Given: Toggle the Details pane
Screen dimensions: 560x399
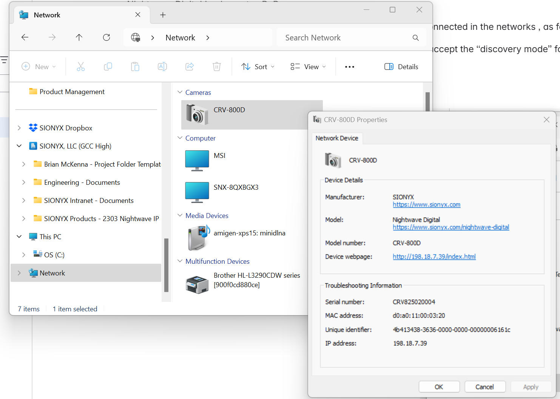Looking at the screenshot, I should [x=401, y=67].
